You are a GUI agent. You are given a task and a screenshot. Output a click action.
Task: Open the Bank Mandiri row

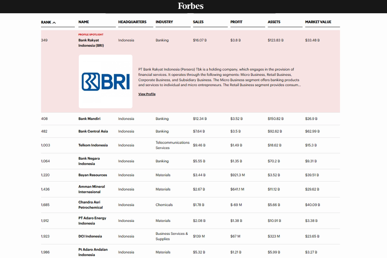89,119
